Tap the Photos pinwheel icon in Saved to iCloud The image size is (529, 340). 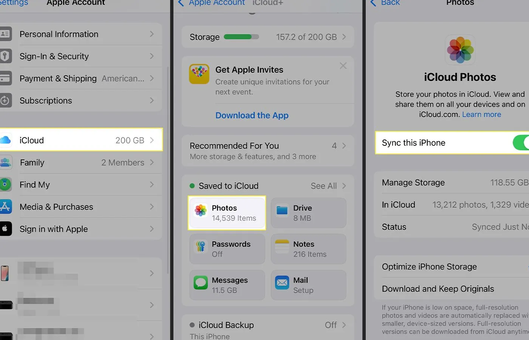pos(201,210)
